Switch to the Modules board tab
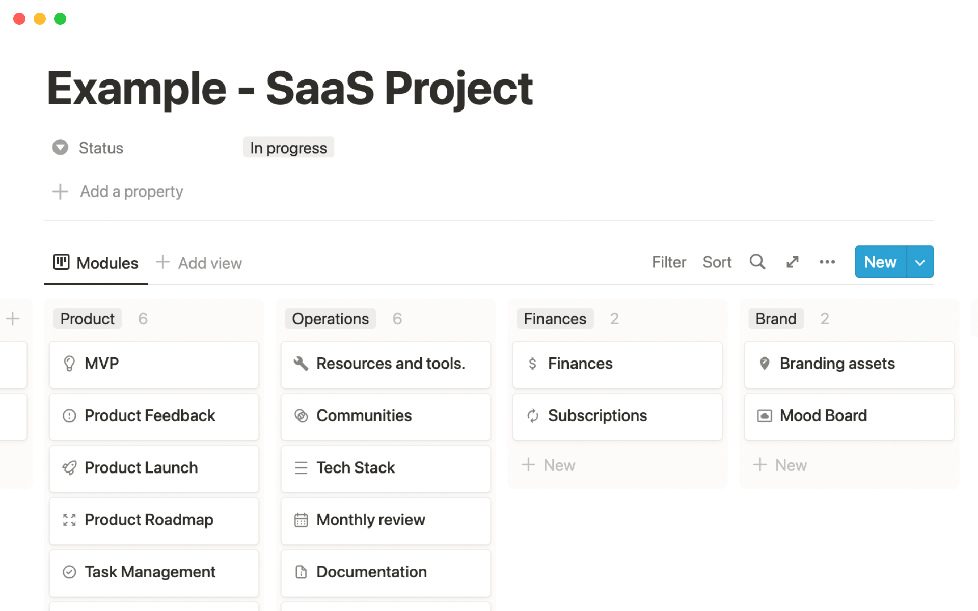Screen dimensions: 978x611 point(96,263)
